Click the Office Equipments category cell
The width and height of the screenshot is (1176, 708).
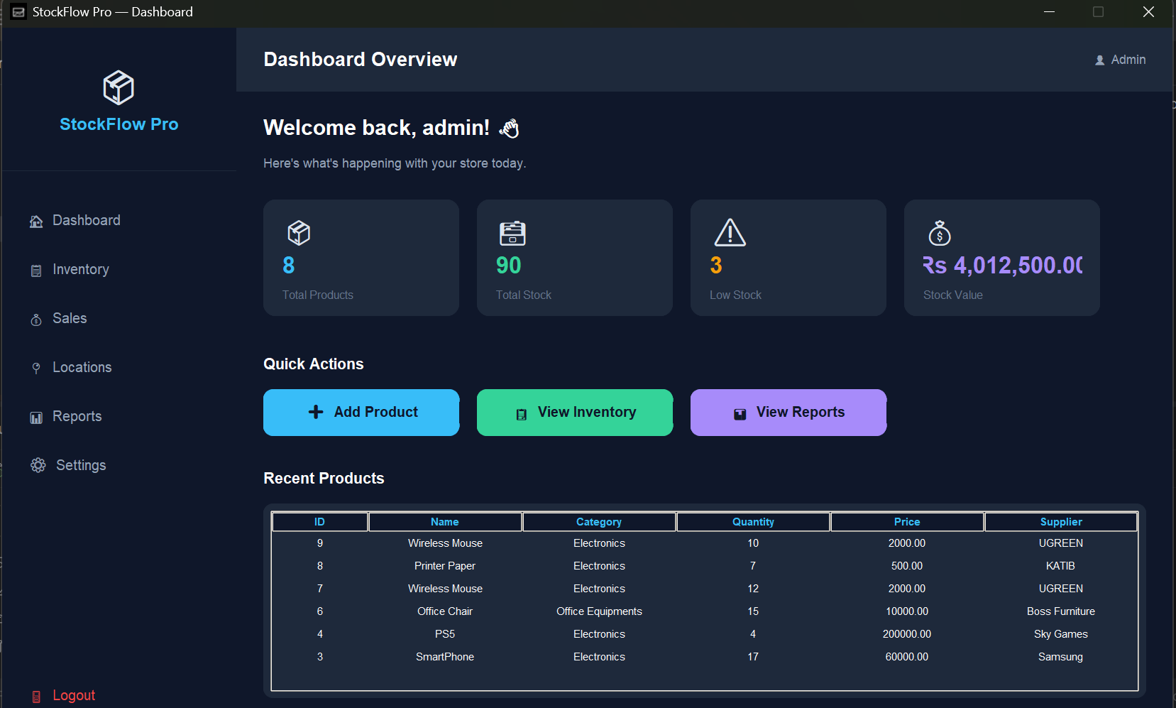coord(599,611)
